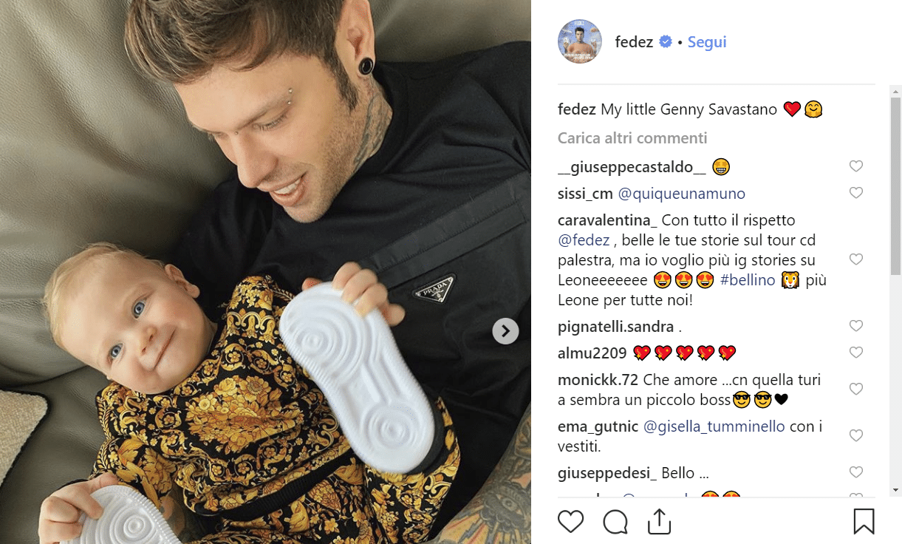
Task: Open the giuseppedesi_ username
Action: pyautogui.click(x=607, y=472)
